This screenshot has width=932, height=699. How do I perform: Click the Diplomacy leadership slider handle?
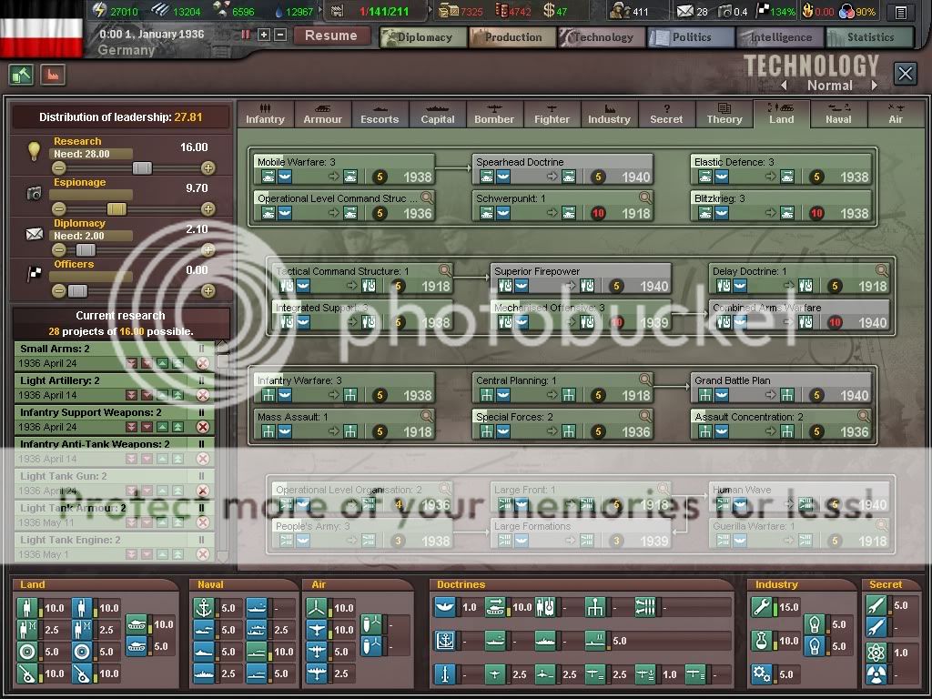pyautogui.click(x=85, y=250)
